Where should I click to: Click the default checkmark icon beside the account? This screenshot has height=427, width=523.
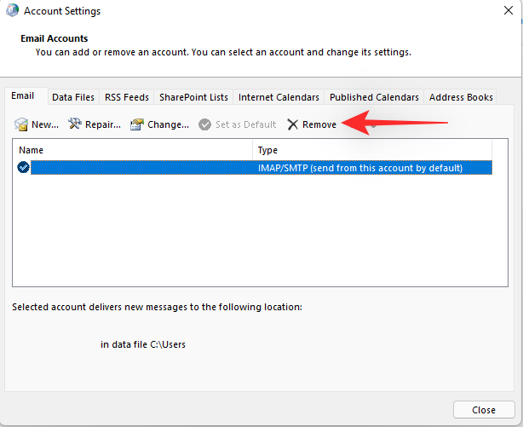(23, 168)
